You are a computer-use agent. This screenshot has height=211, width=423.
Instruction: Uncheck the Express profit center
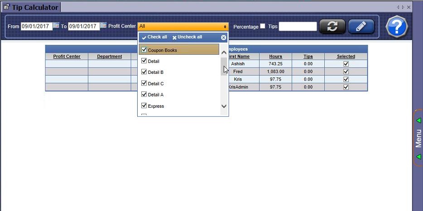coord(144,106)
